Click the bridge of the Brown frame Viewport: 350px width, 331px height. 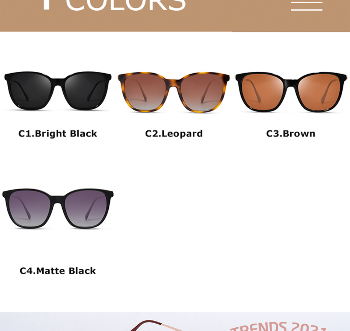pos(291,83)
